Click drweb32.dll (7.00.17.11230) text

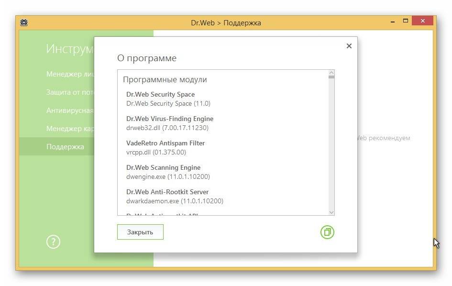tap(167, 128)
